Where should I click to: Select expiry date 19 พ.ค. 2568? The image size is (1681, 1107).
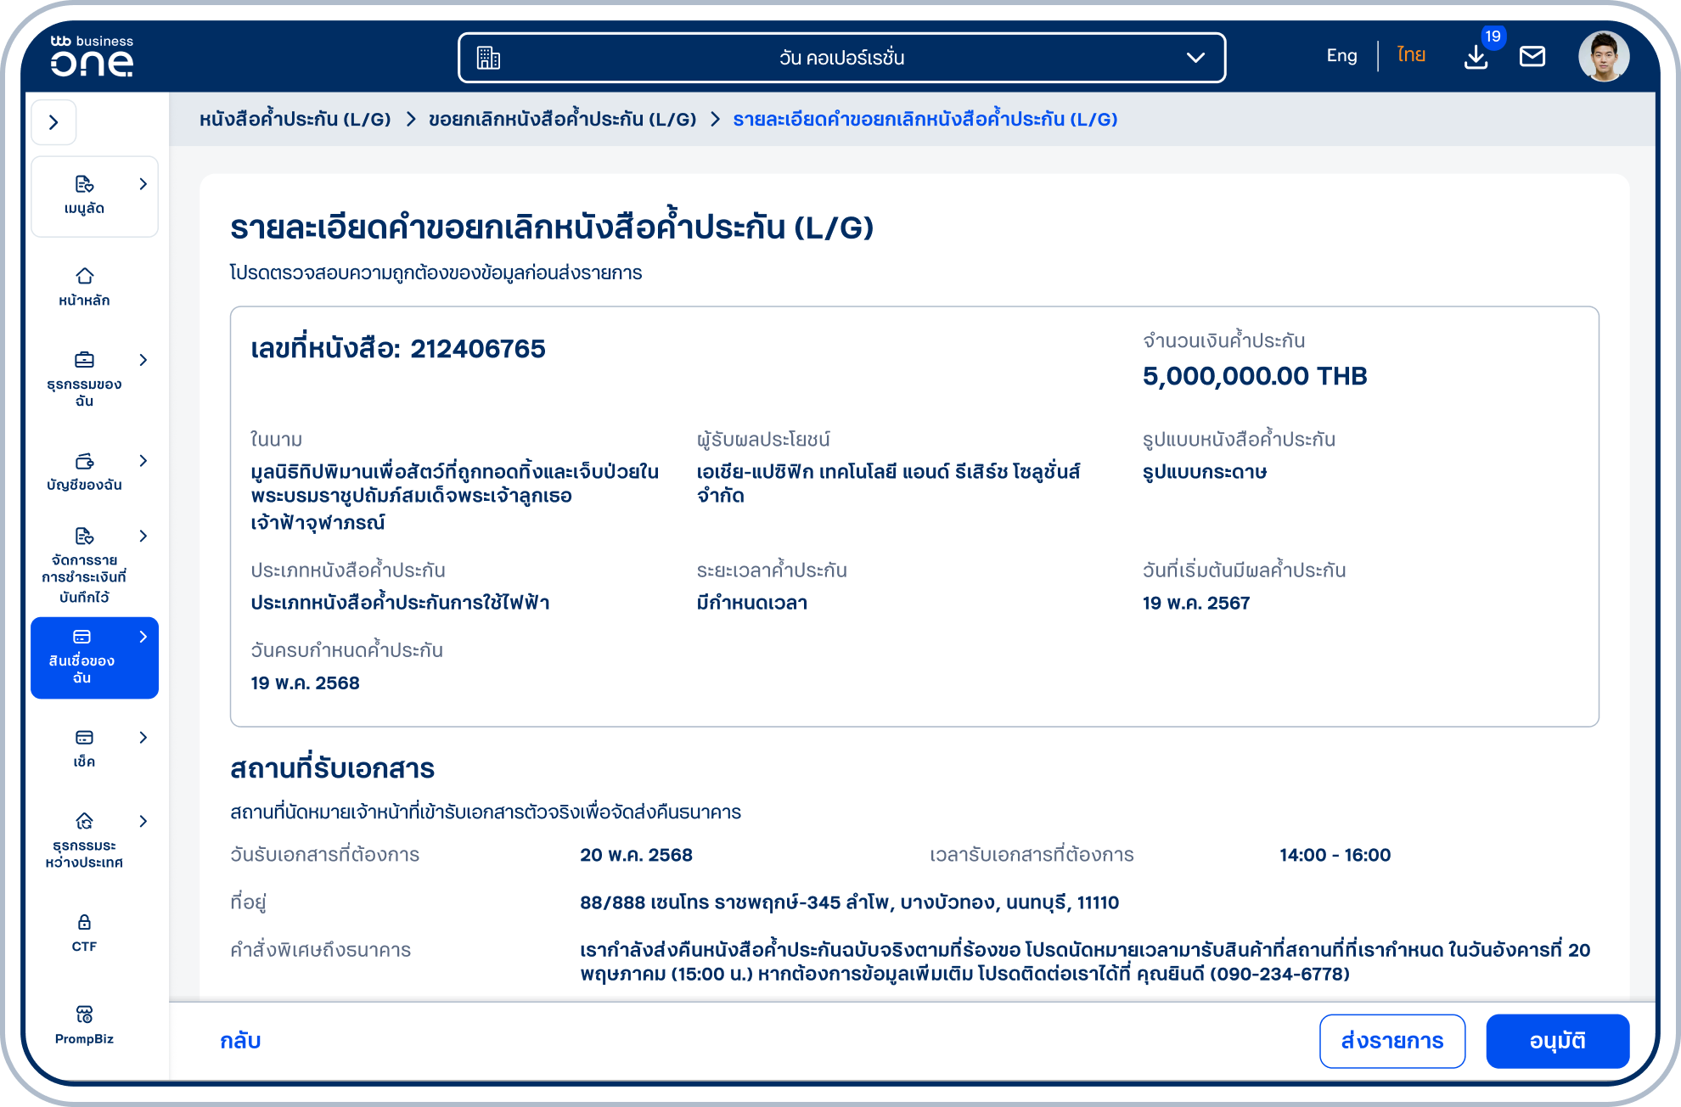tap(305, 683)
